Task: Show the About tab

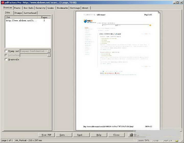Action: pyautogui.click(x=85, y=8)
